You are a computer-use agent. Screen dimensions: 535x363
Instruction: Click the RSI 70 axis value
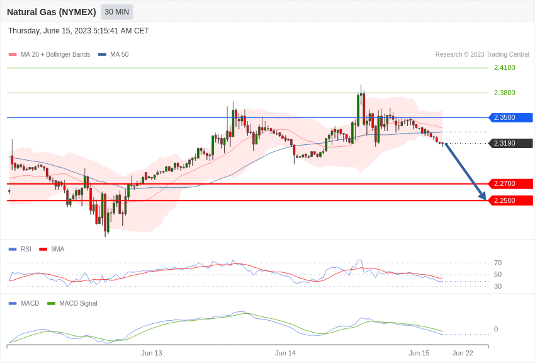click(498, 263)
